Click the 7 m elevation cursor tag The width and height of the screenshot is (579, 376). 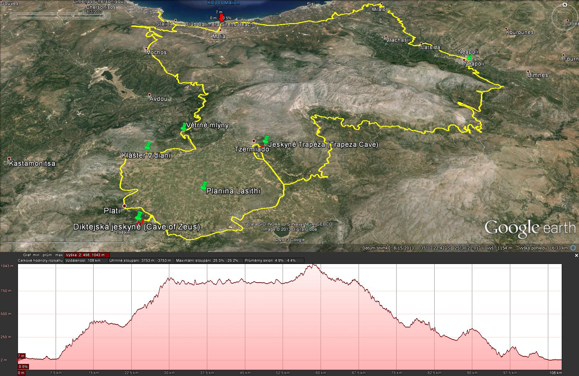point(21,356)
